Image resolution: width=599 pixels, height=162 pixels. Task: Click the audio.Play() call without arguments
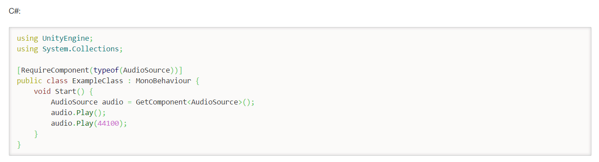(78, 113)
